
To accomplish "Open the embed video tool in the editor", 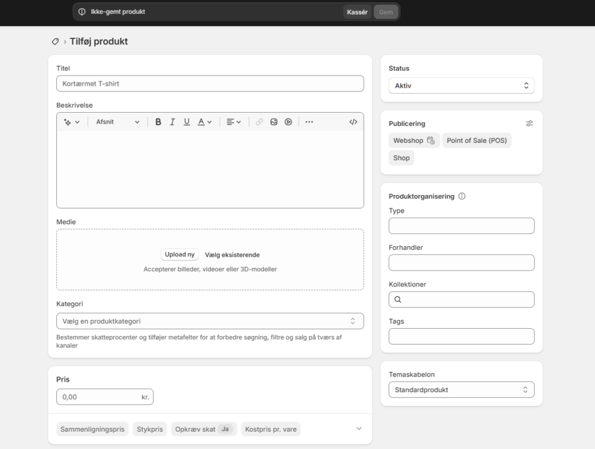I will pyautogui.click(x=288, y=122).
